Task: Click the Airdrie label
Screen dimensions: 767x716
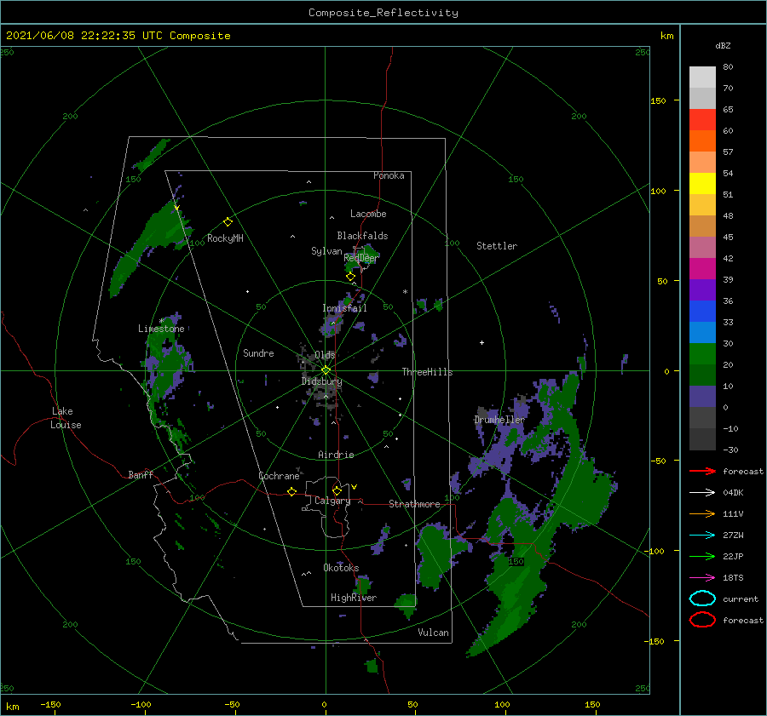Action: [336, 455]
